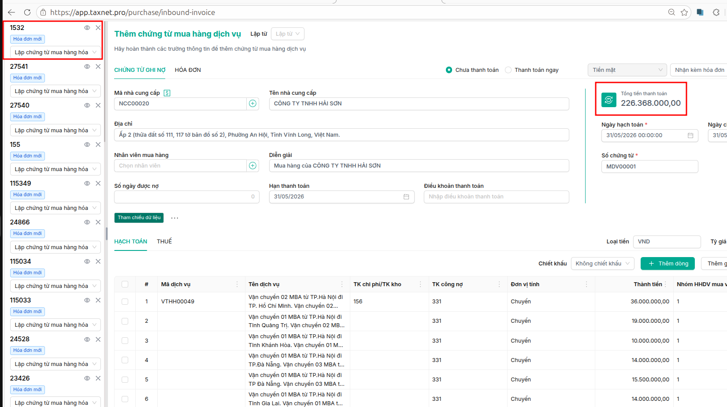Click the eye icon for invoice 1532
The width and height of the screenshot is (727, 407).
point(87,28)
